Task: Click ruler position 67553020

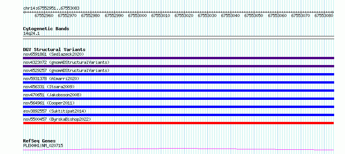Action: click(184, 15)
